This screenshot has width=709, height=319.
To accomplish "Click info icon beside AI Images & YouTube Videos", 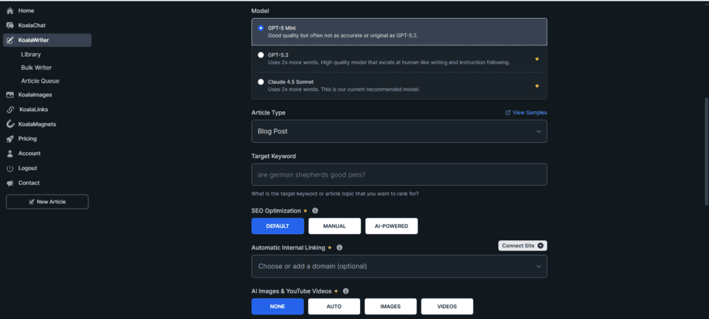I will coord(346,291).
